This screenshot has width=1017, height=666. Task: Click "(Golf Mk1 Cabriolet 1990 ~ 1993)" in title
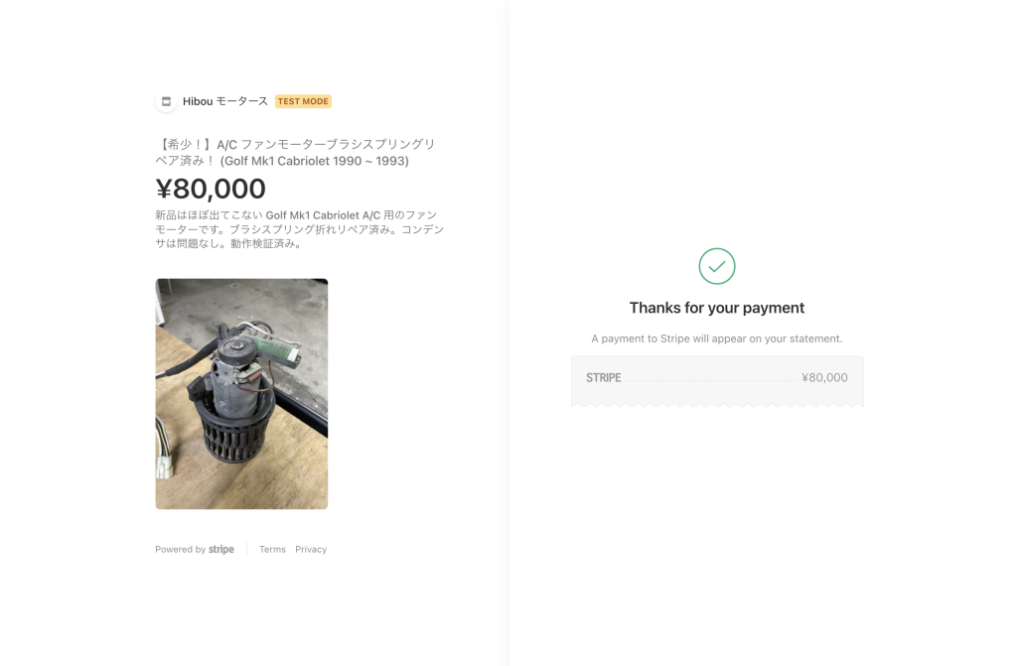click(x=314, y=161)
